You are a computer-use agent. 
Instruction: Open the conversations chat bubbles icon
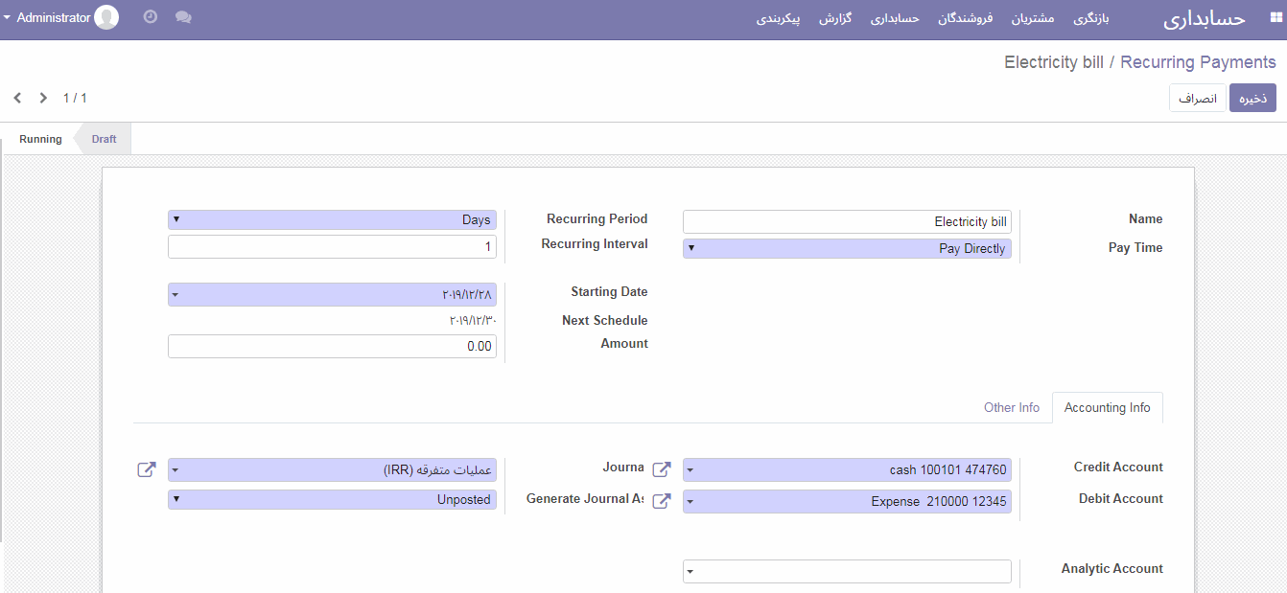point(183,17)
